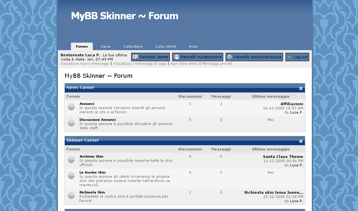This screenshot has height=211, width=358.
Task: Click the Log out arrow icon
Action: [x=289, y=57]
